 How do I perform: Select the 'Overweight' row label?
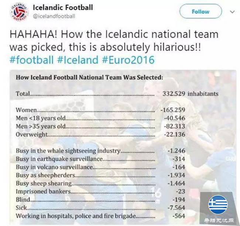click(x=32, y=135)
